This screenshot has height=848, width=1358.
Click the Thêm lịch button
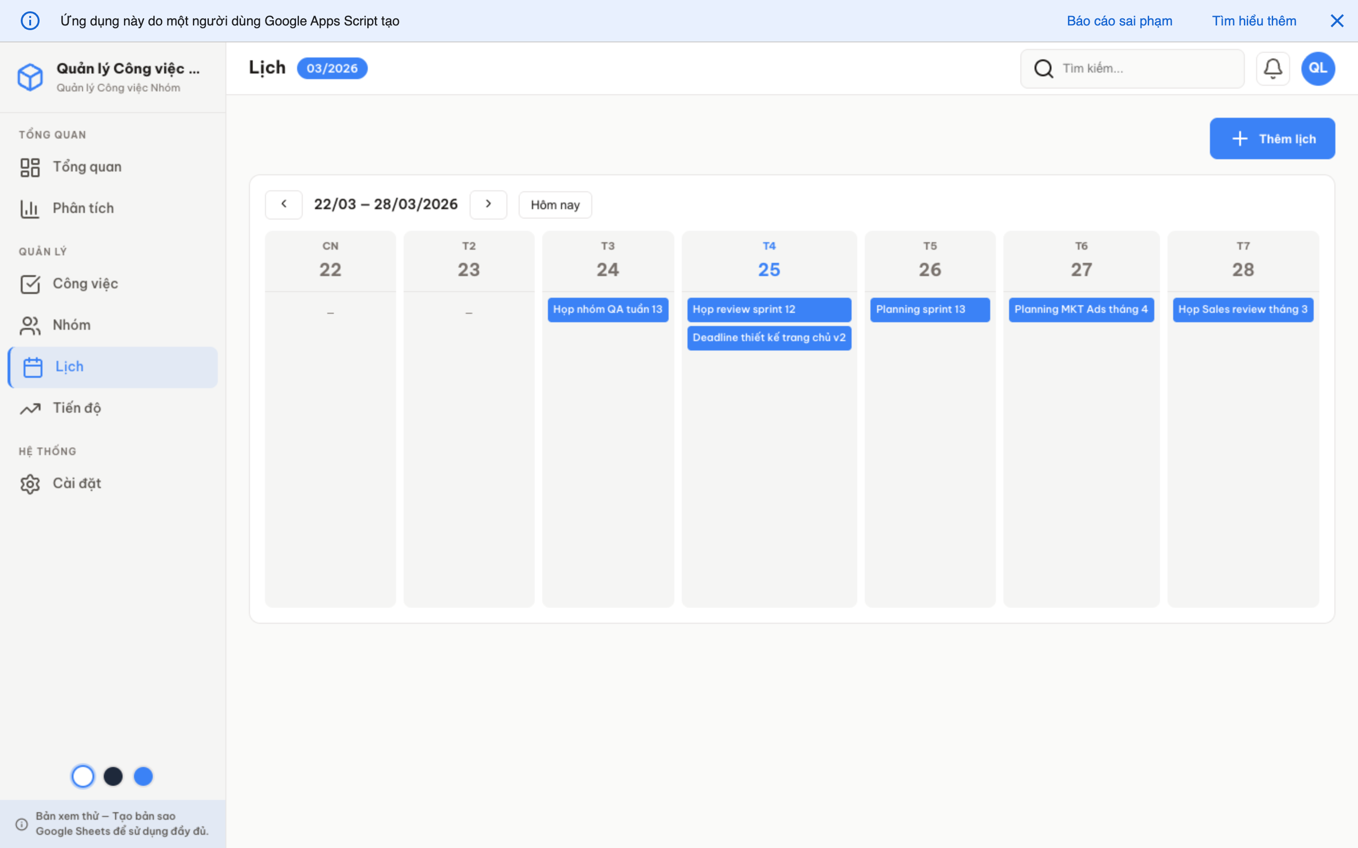(x=1272, y=138)
